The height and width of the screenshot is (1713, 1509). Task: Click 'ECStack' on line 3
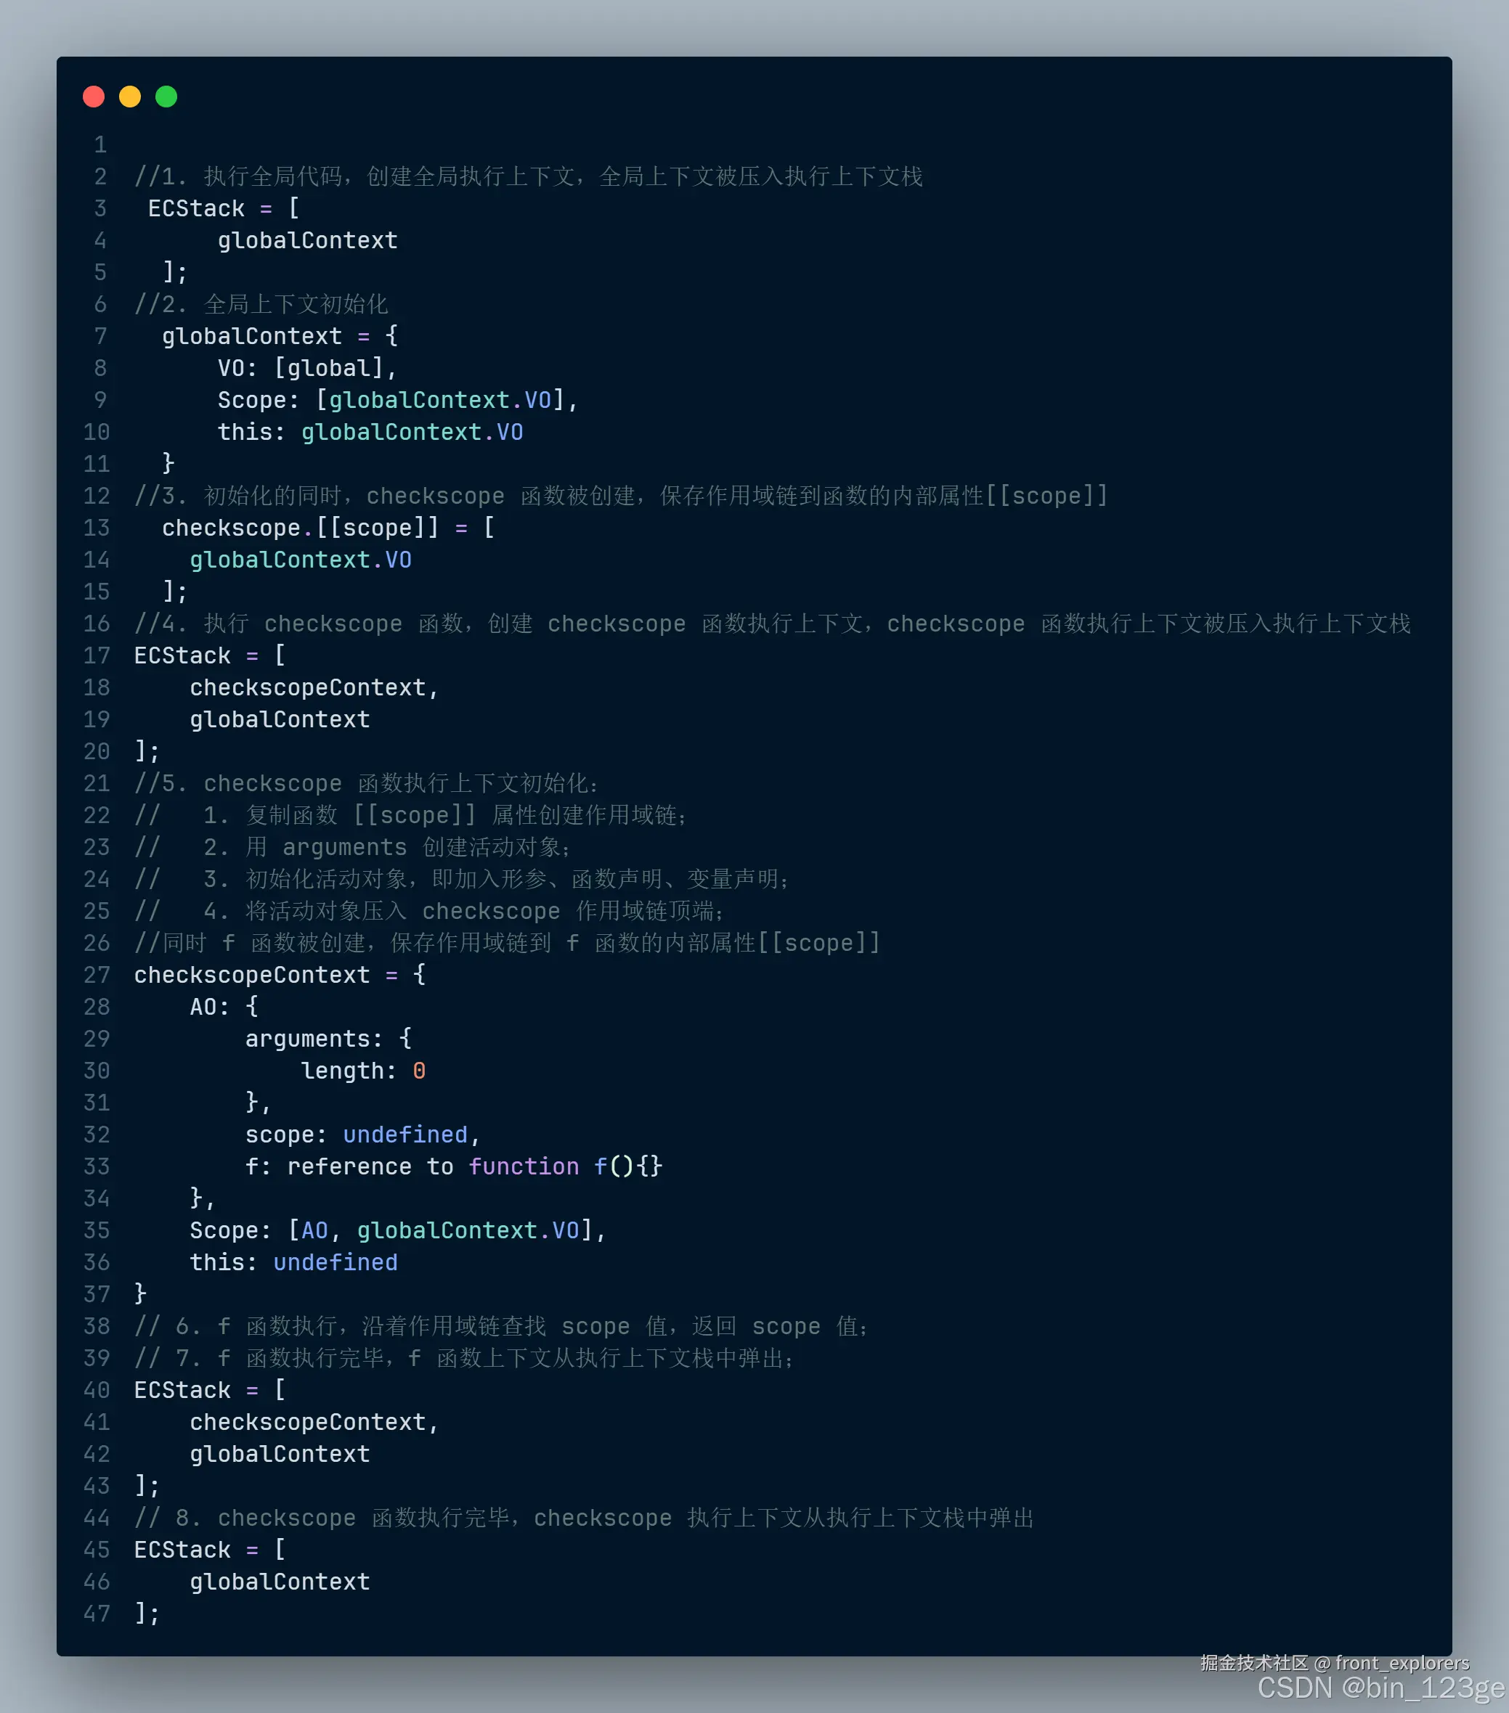tap(196, 208)
